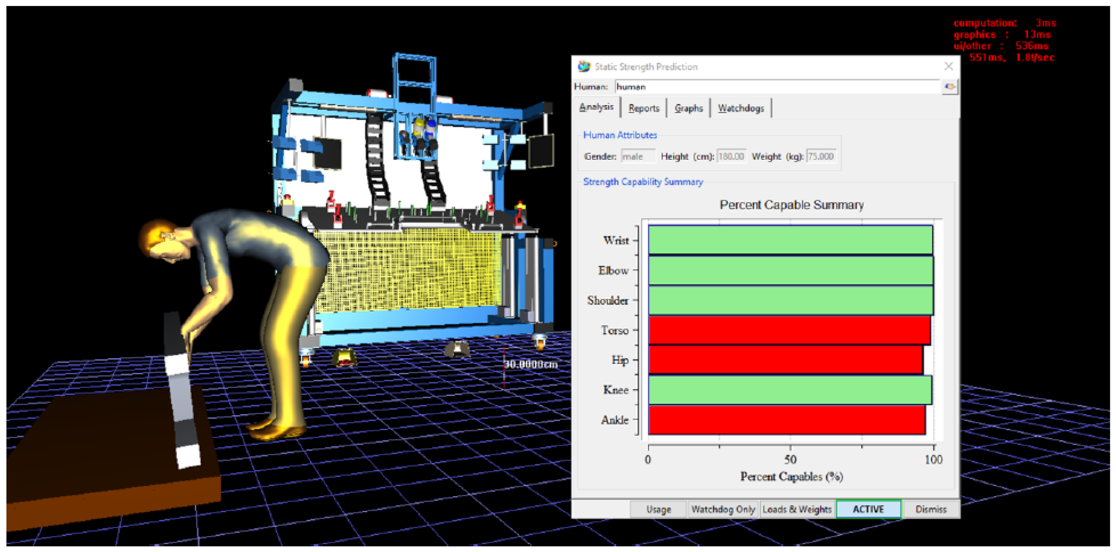1116x552 pixels.
Task: Toggle the ACTIVE analysis button
Action: [868, 509]
